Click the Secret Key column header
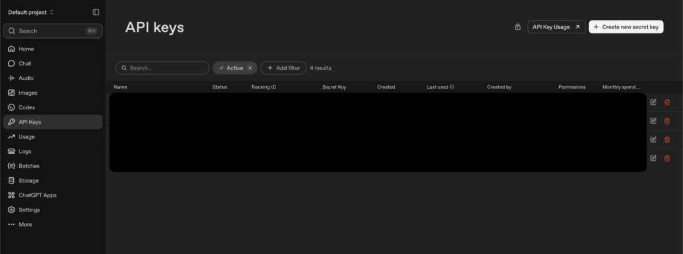683x254 pixels. [334, 87]
